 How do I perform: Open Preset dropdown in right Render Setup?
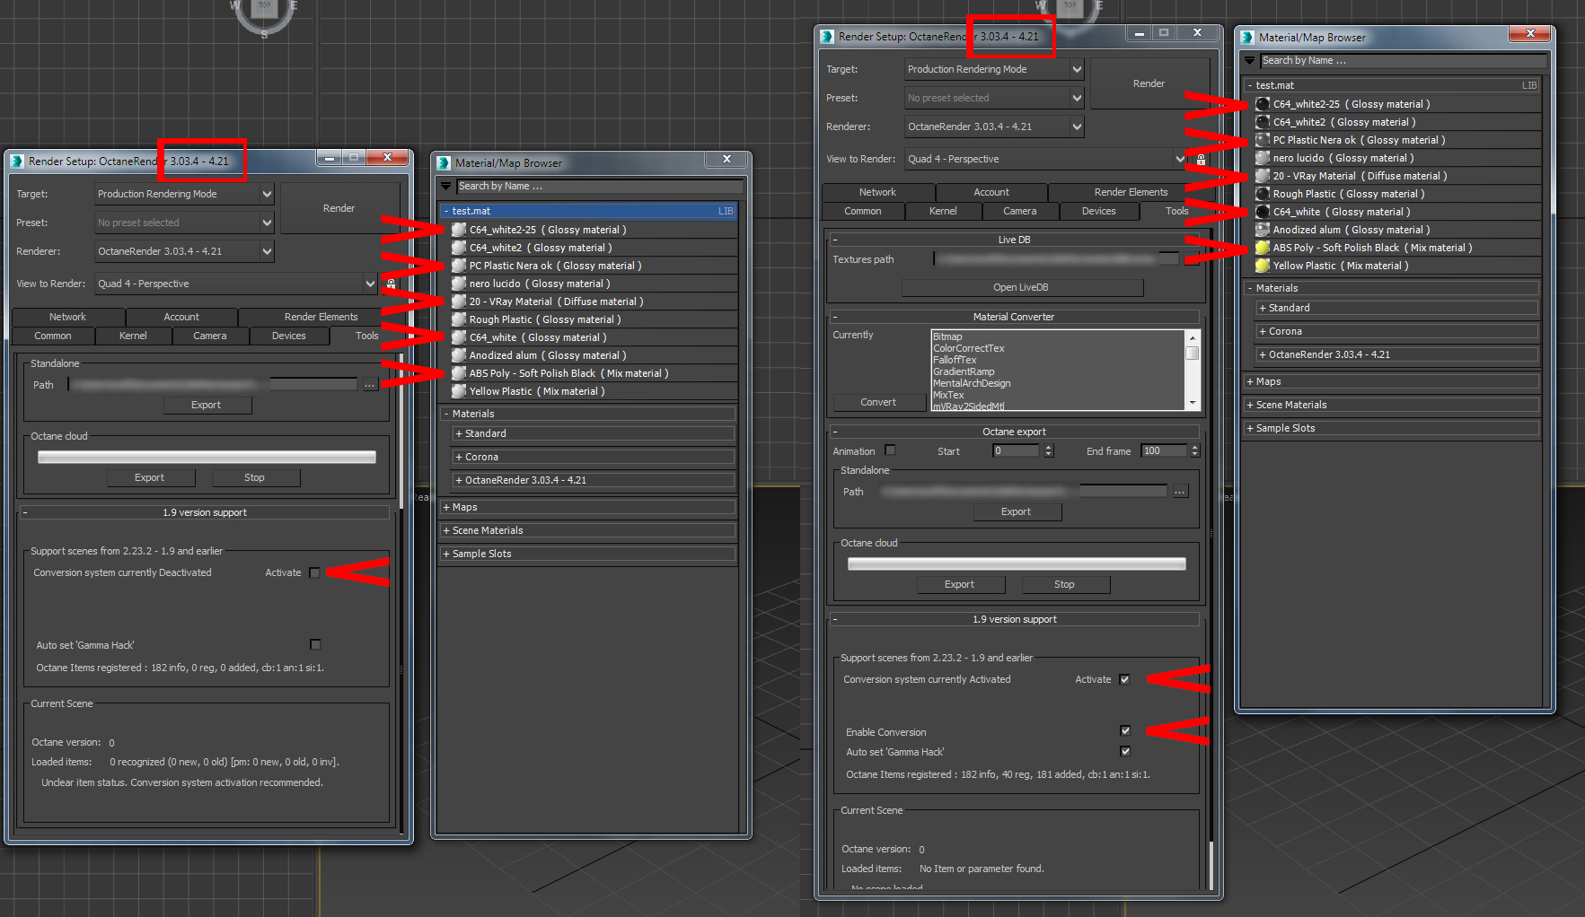[x=994, y=98]
